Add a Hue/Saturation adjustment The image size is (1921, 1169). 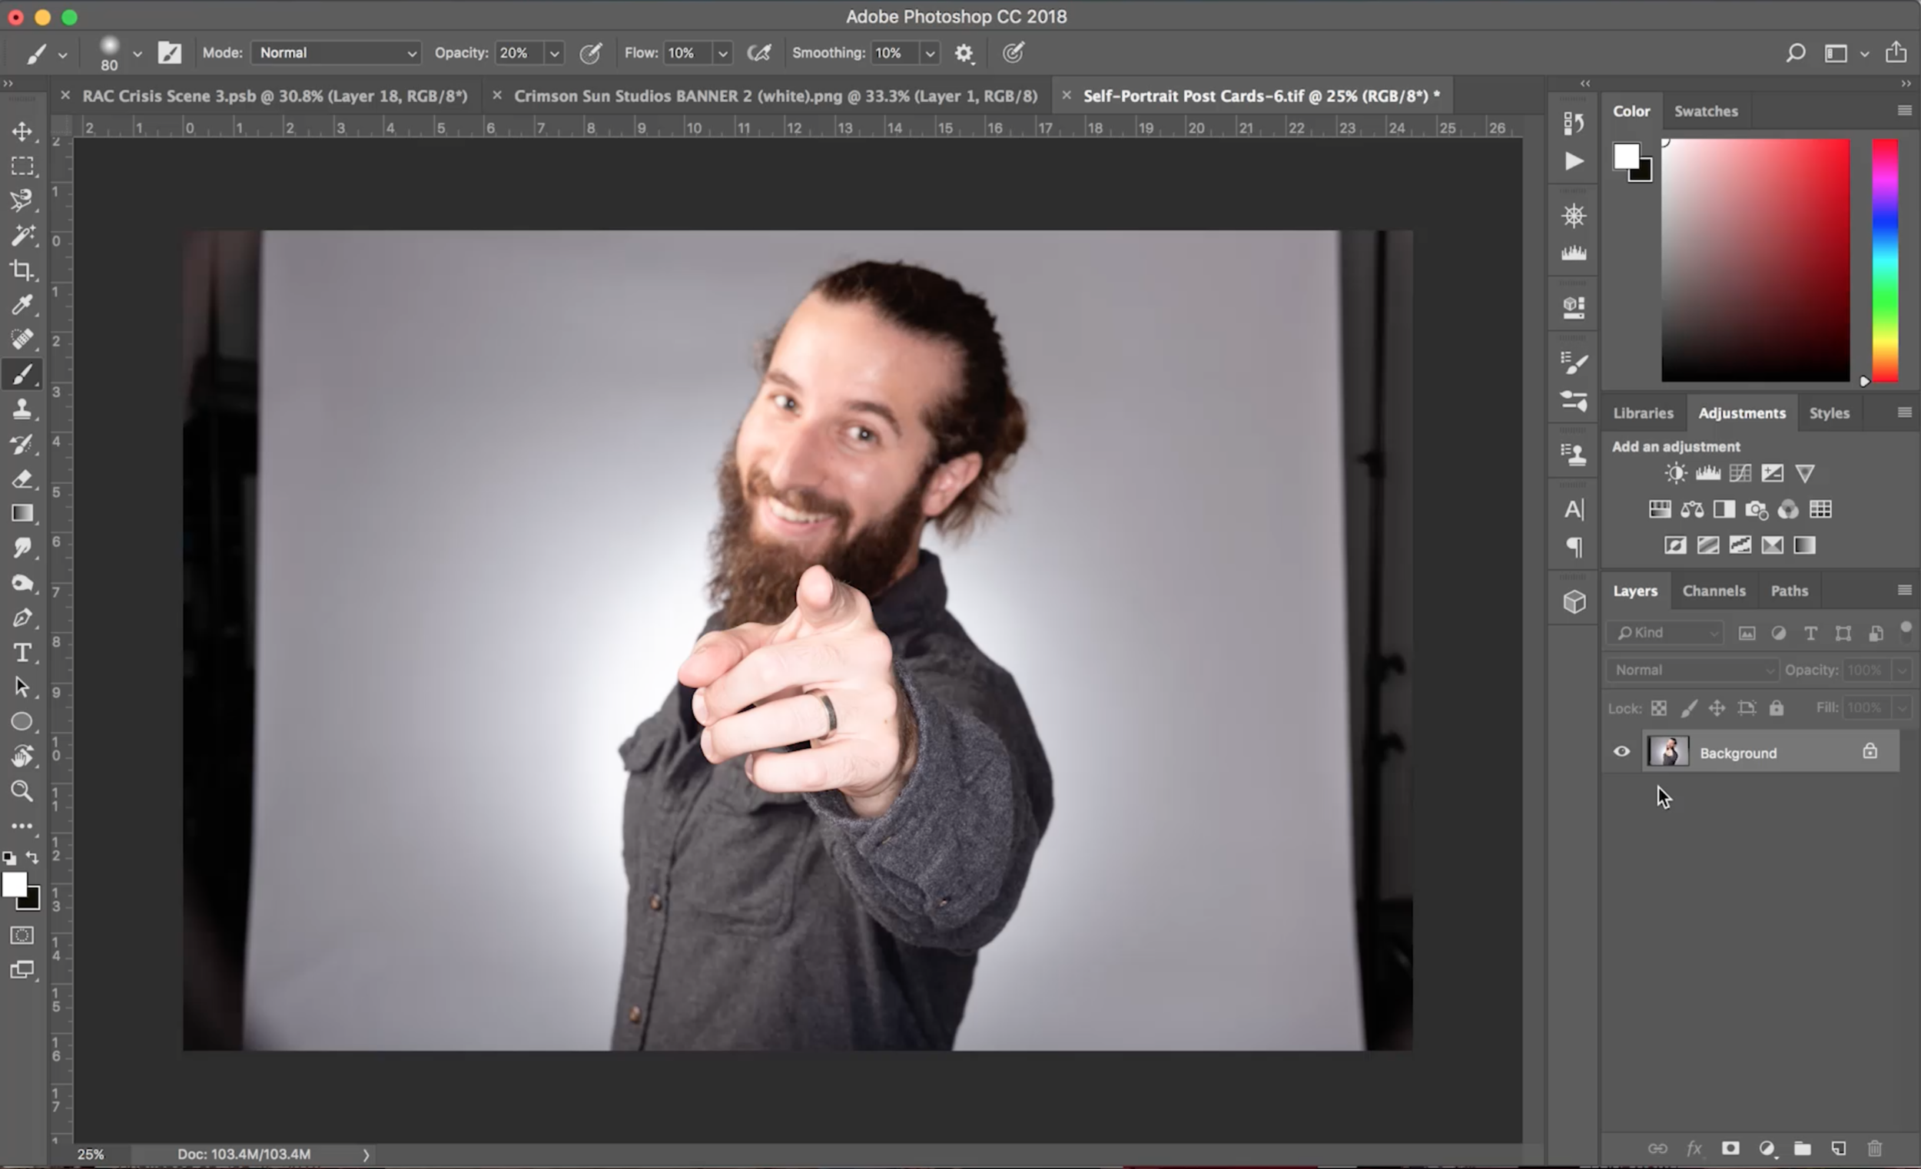click(x=1659, y=510)
